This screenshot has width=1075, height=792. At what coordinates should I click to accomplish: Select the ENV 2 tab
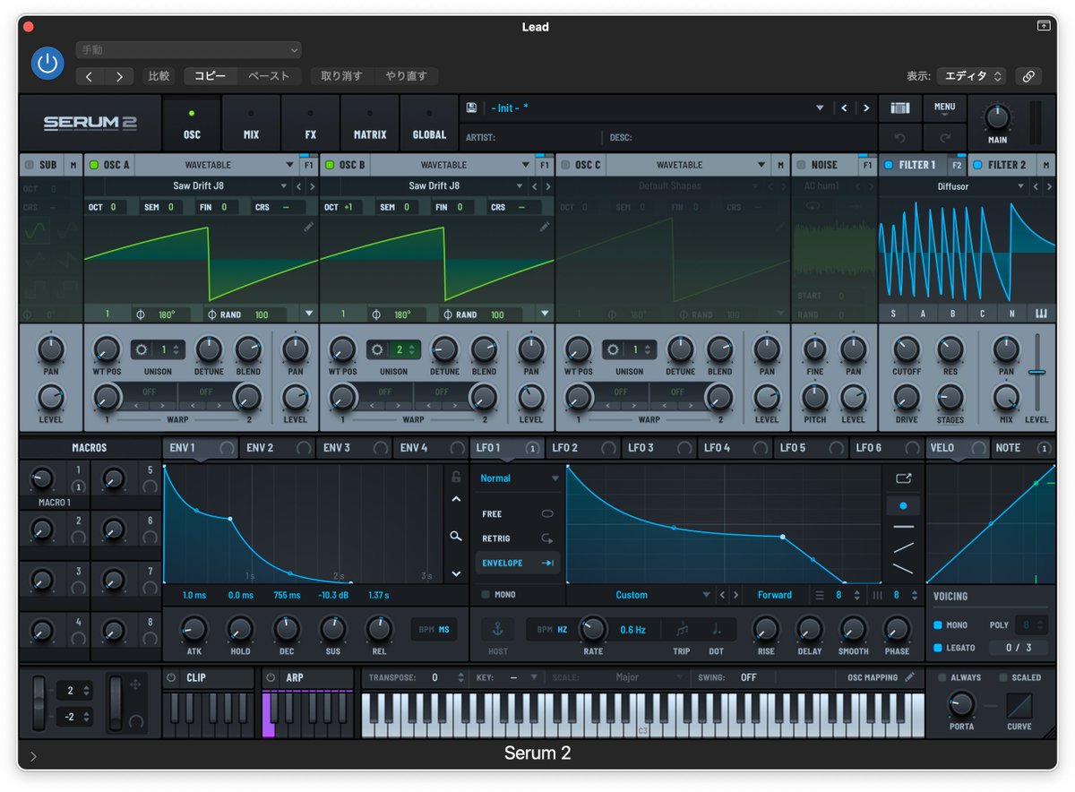click(278, 448)
